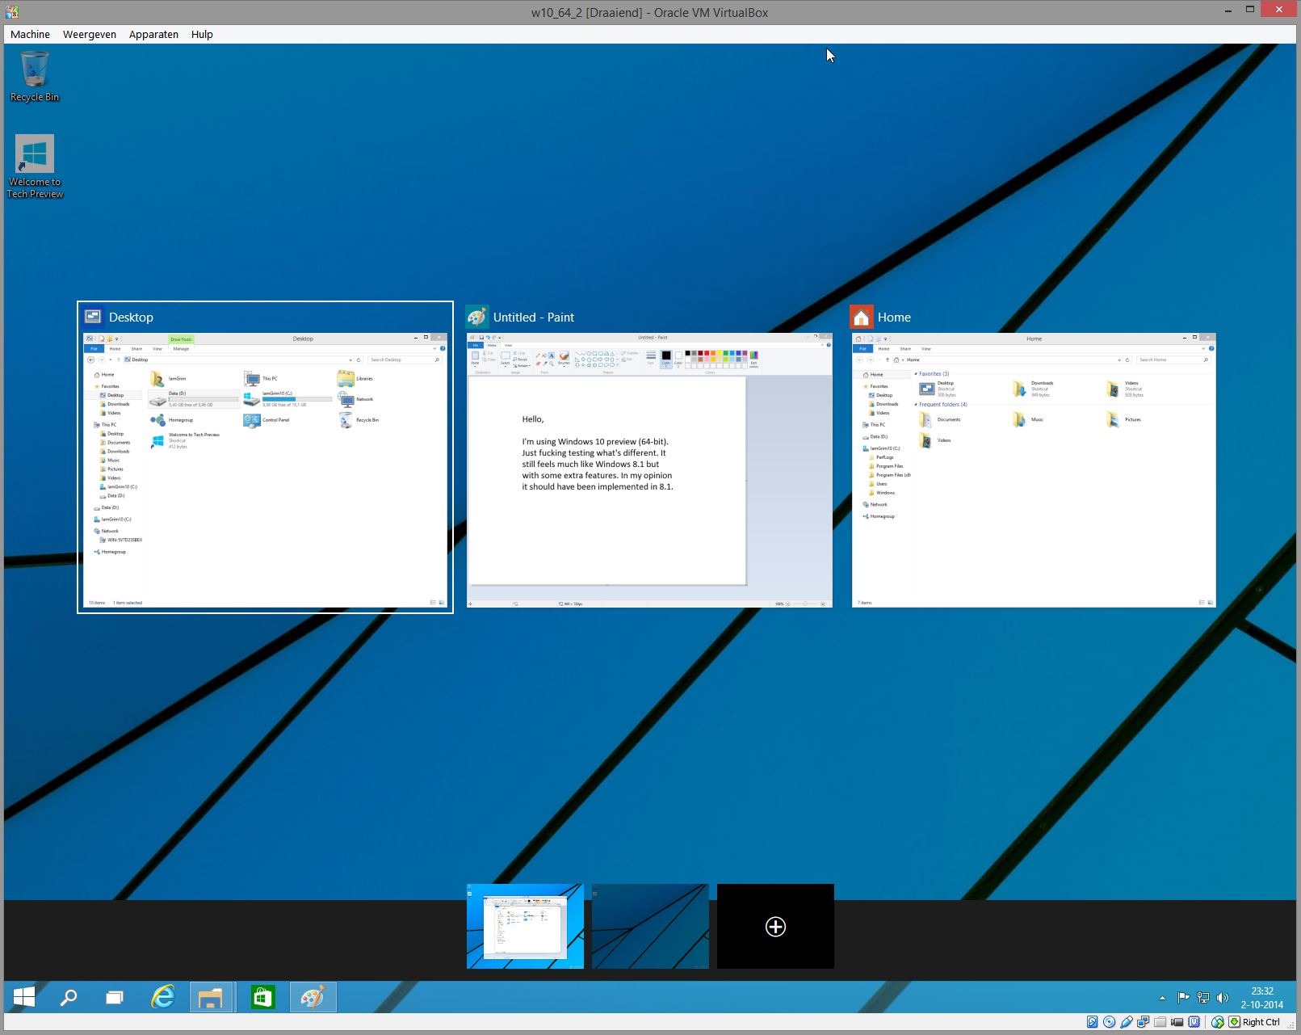Image resolution: width=1301 pixels, height=1035 pixels.
Task: Click the VirtualBox title bar app icon
Action: tap(11, 12)
